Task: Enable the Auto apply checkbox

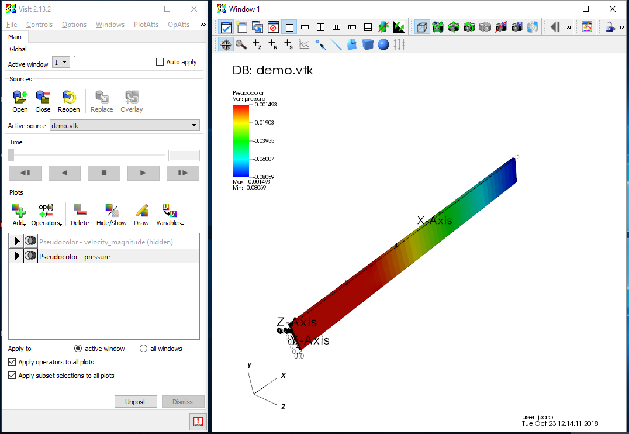Action: click(x=160, y=62)
